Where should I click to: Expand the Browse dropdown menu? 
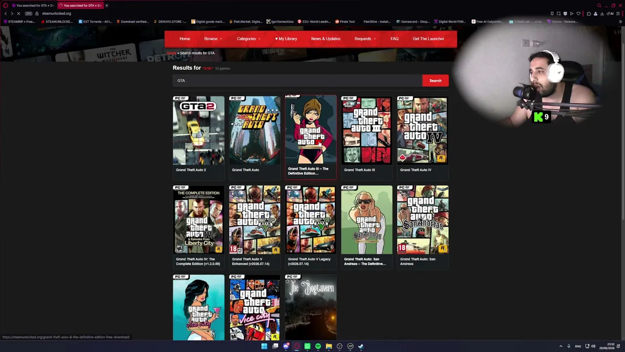pyautogui.click(x=213, y=39)
